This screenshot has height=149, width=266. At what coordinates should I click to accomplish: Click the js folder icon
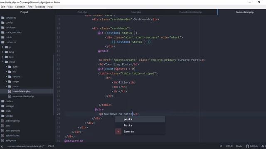6,47
